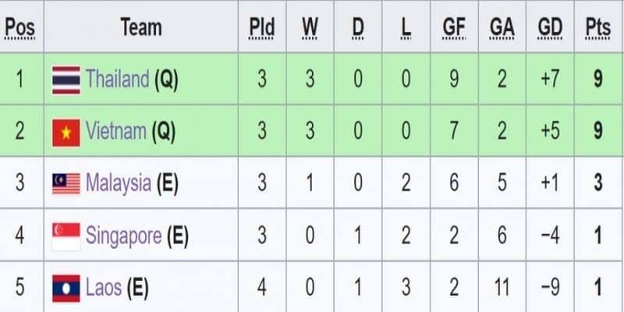Screen dimensions: 624x312
Task: Click the Pos column header abbreviation
Action: pyautogui.click(x=19, y=28)
